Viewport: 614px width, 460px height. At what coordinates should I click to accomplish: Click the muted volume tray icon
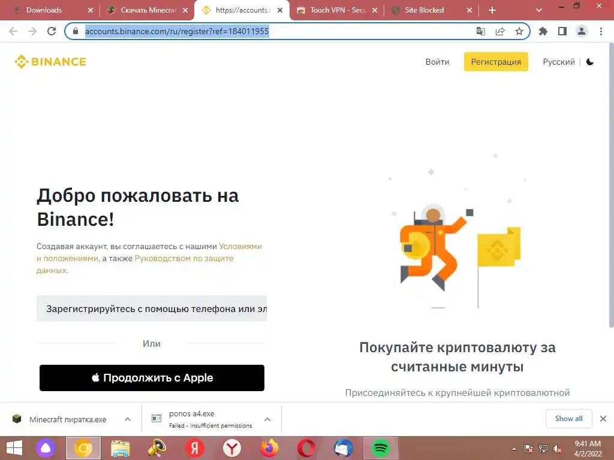[x=557, y=449]
